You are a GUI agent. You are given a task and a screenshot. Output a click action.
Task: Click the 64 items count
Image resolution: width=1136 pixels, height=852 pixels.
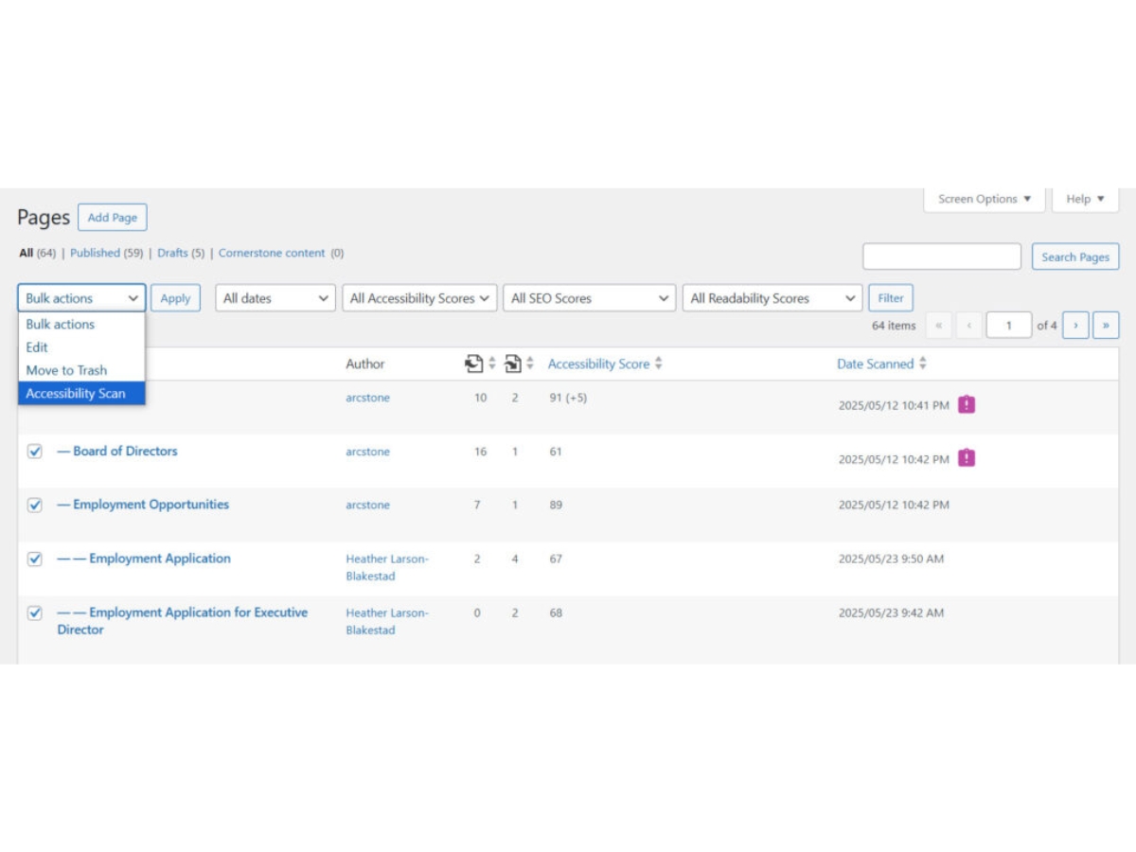[894, 325]
